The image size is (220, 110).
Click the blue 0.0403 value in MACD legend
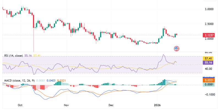click(51, 80)
